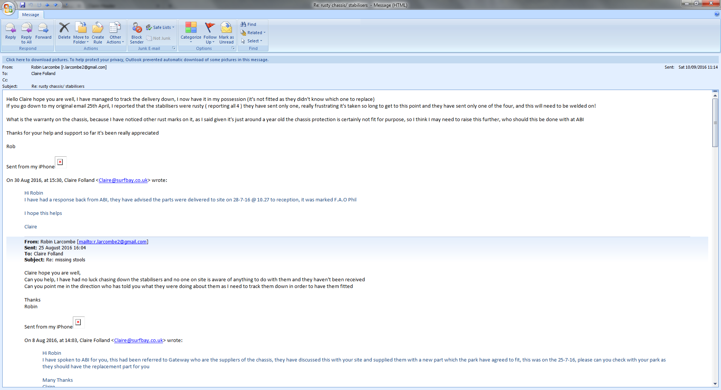
Task: Expand Customize Quick Access Toolbar dropdown
Action: point(66,5)
